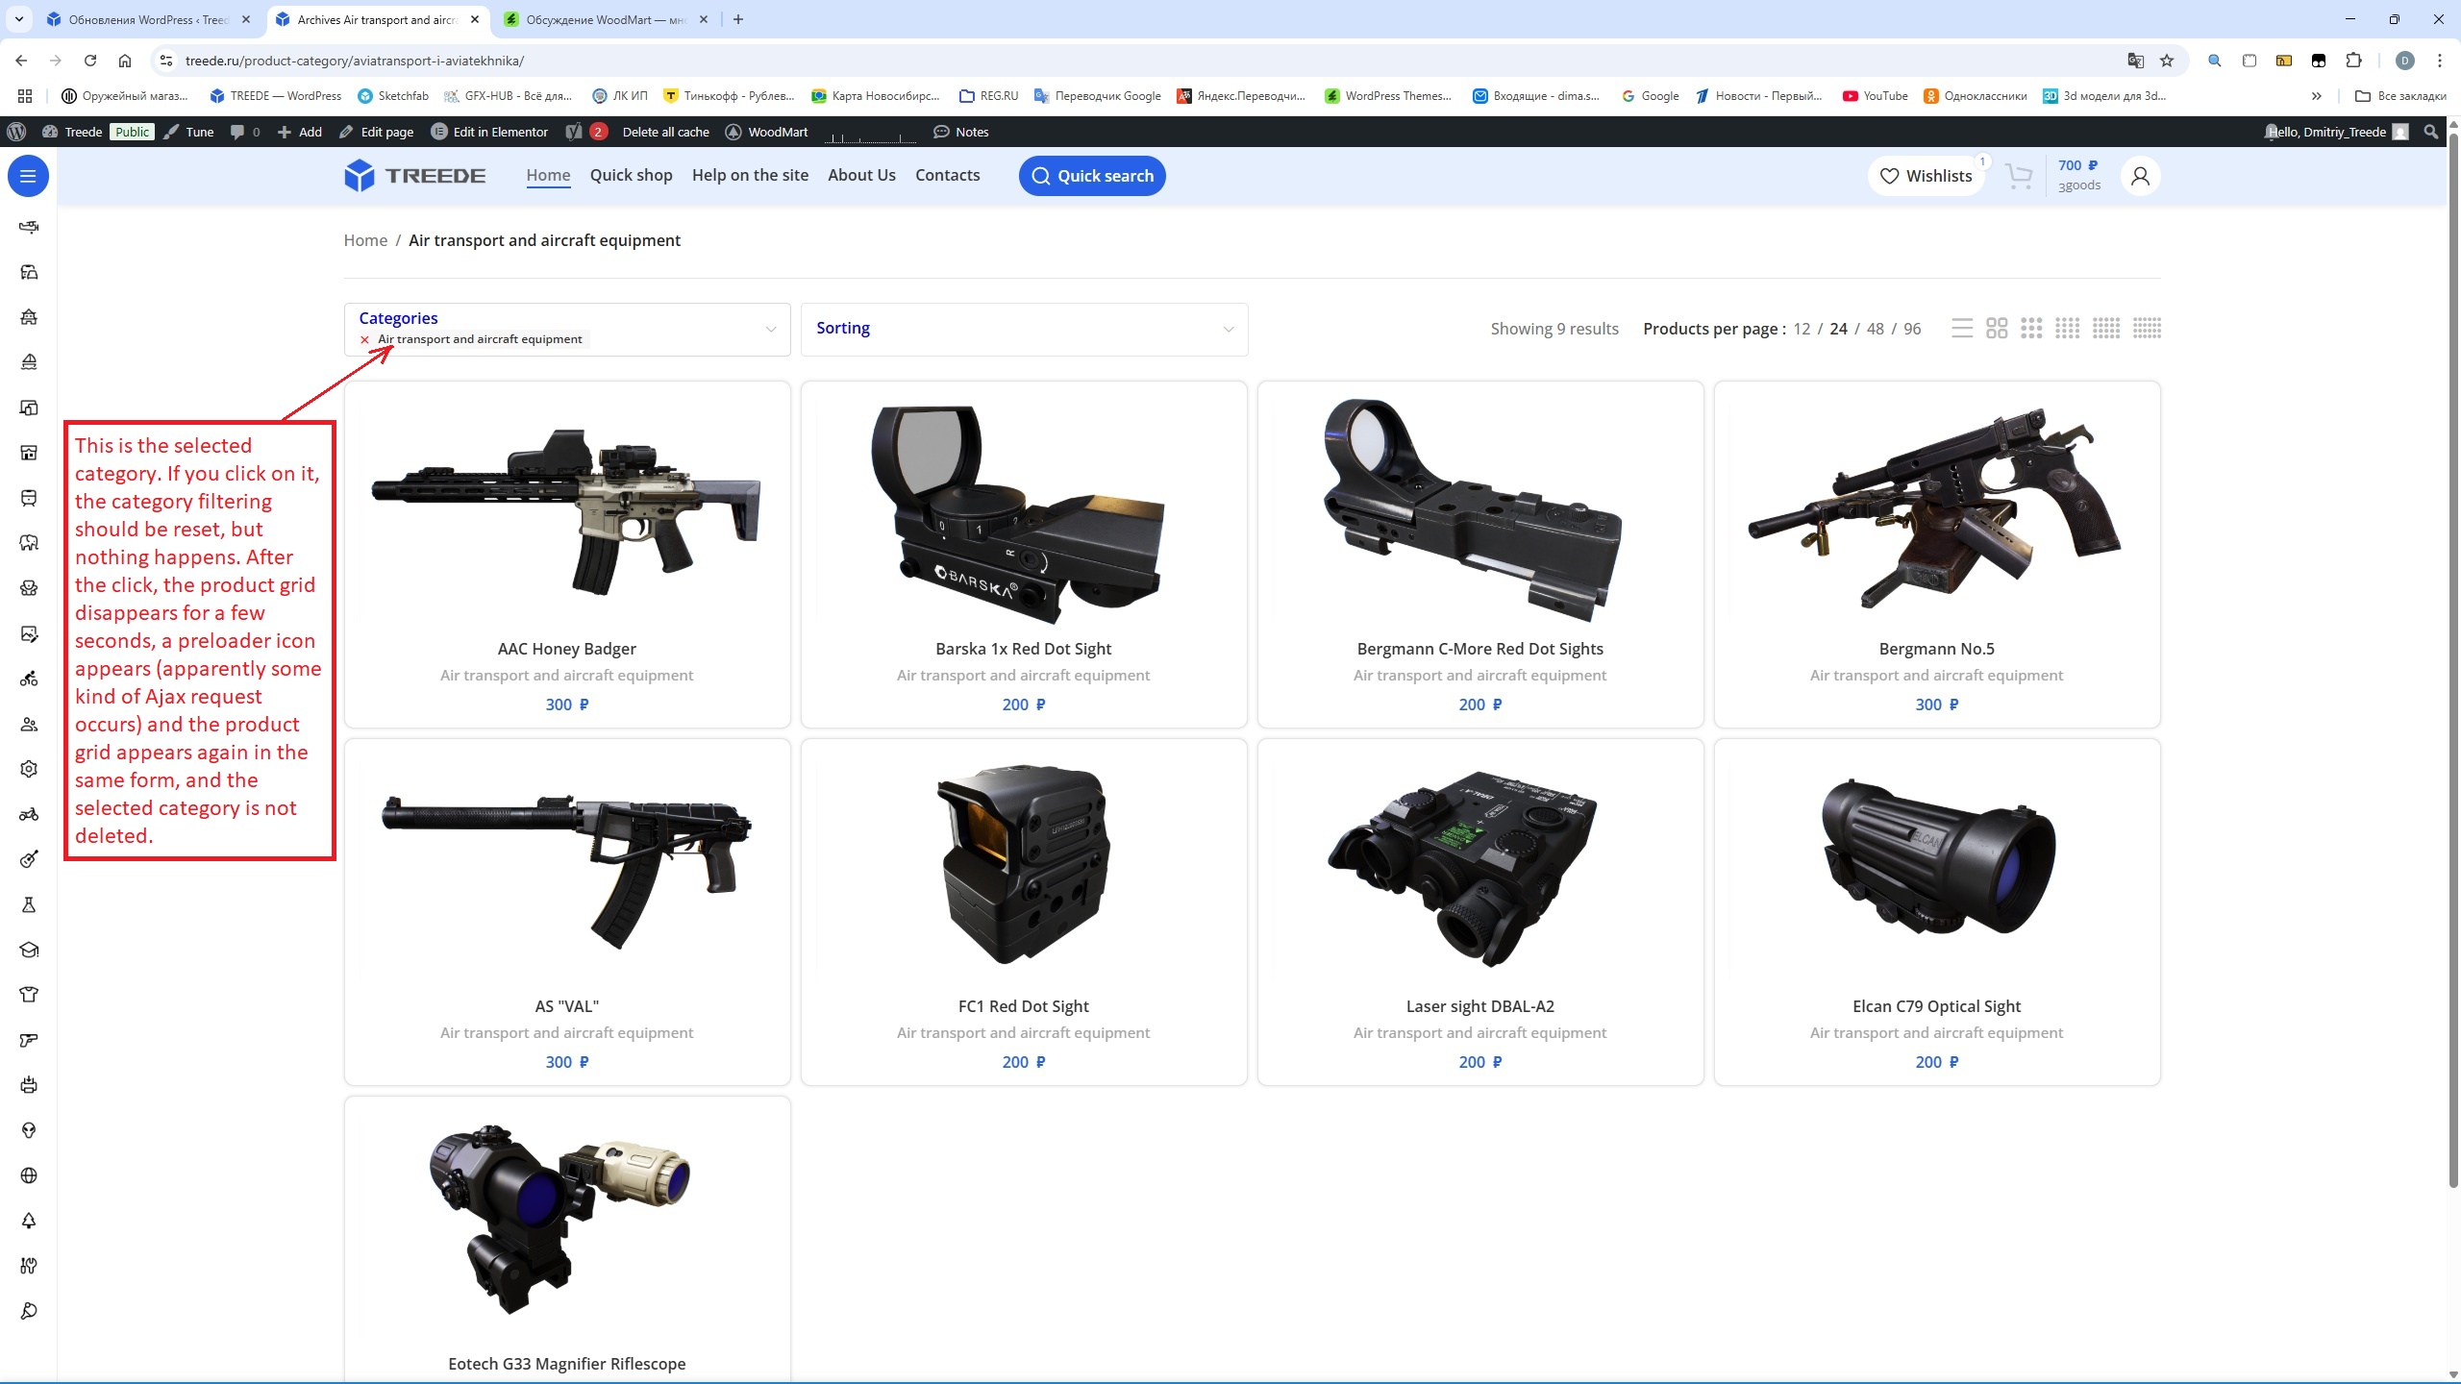Open the teddy bear category in the sidebar
2461x1384 pixels.
coord(29,588)
